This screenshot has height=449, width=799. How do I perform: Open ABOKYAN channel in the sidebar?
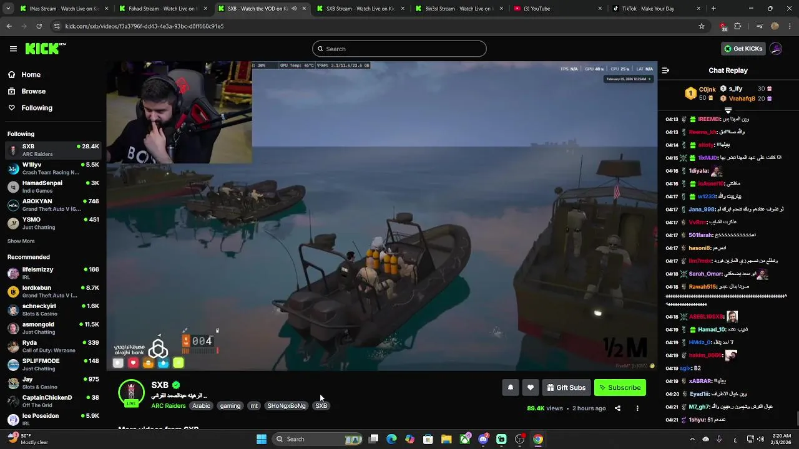coord(53,205)
